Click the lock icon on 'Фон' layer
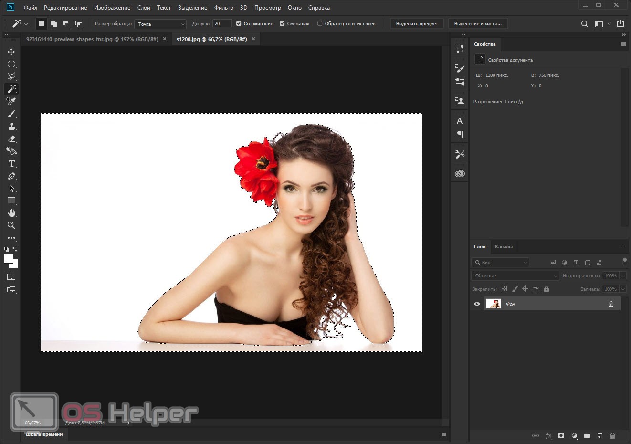This screenshot has height=444, width=631. [x=611, y=304]
